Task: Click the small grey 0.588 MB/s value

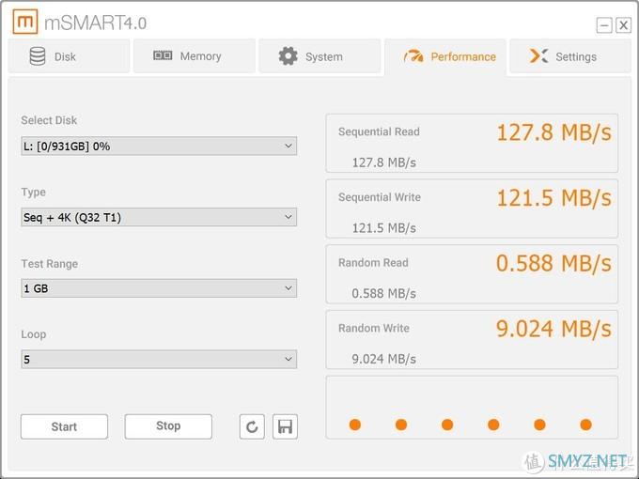Action: (x=384, y=294)
